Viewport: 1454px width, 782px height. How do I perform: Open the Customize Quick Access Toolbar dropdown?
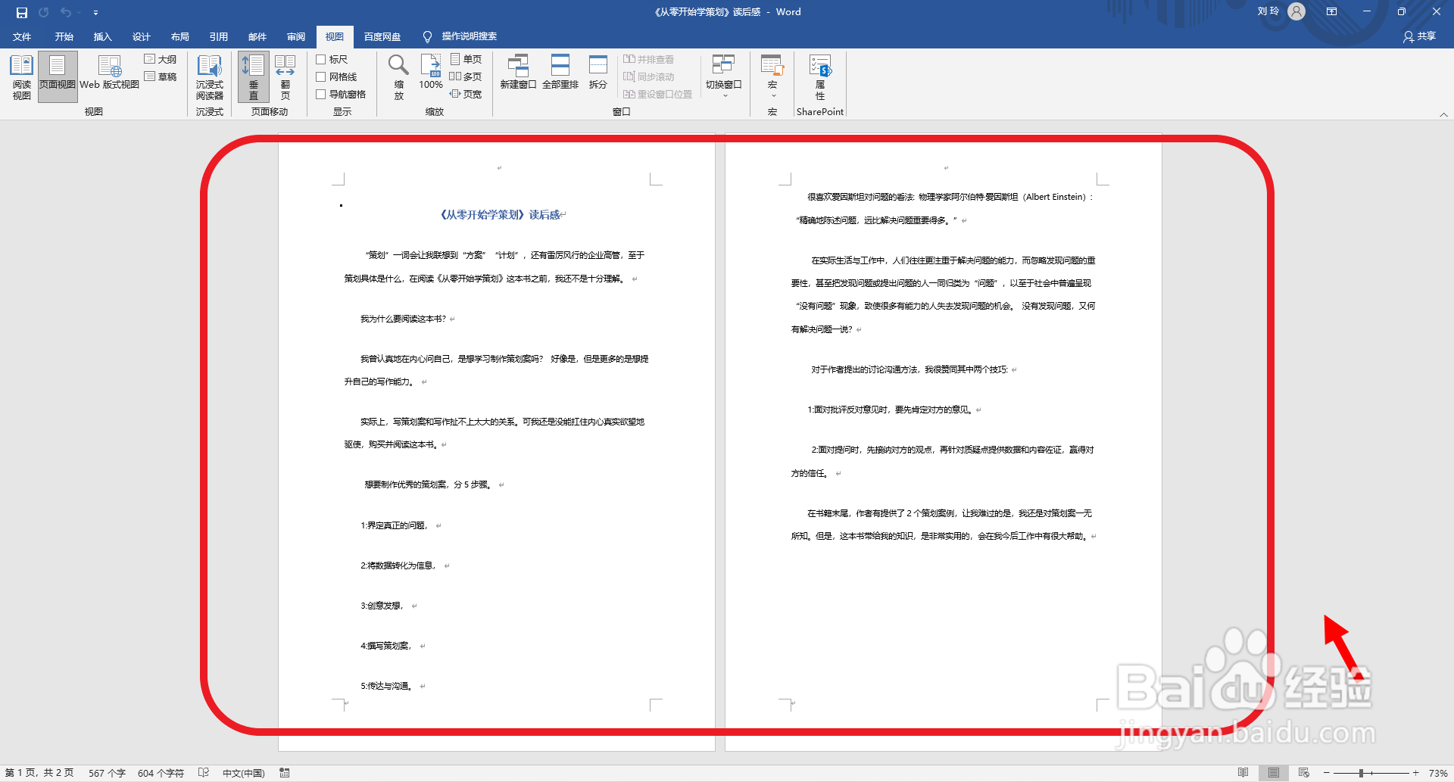(95, 13)
